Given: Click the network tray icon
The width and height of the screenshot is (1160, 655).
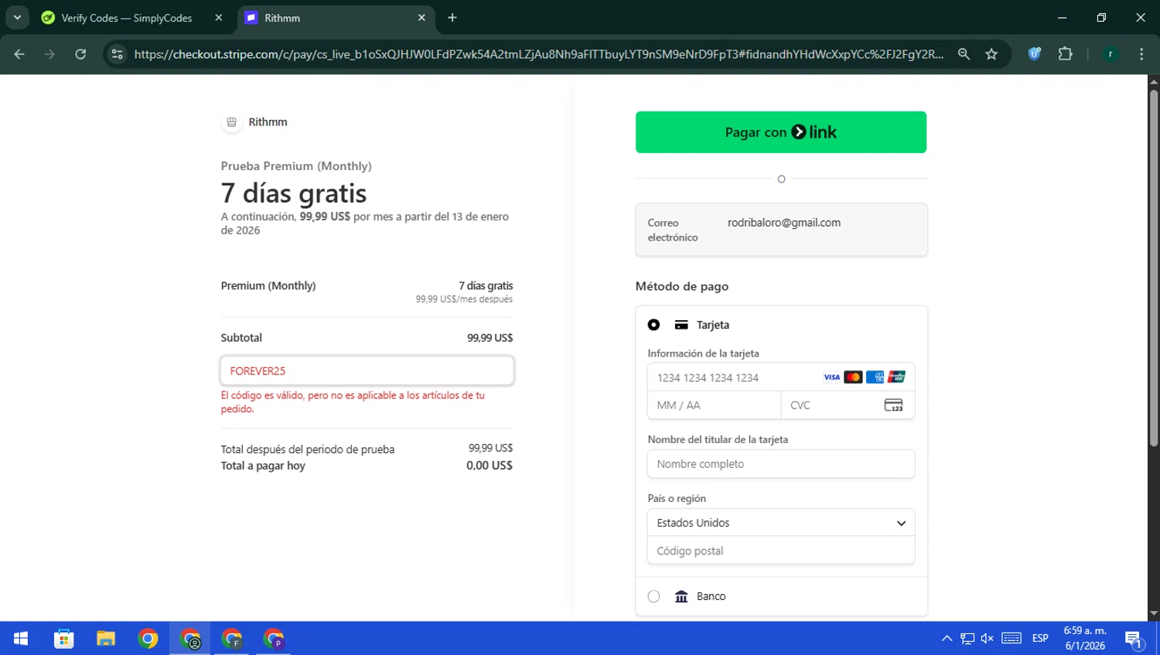Looking at the screenshot, I should [967, 639].
